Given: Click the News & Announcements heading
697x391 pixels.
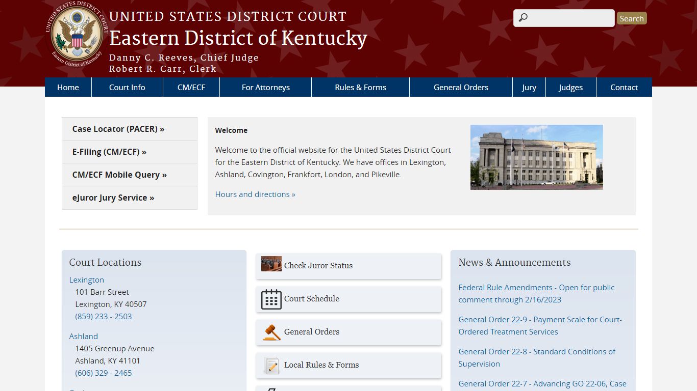Looking at the screenshot, I should click(514, 262).
